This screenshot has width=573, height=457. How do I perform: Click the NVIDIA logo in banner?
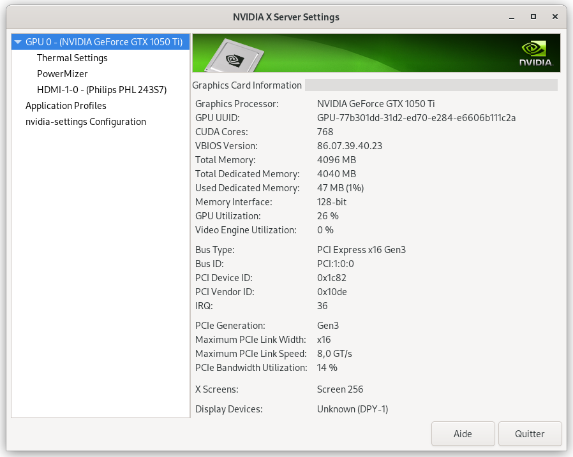(x=536, y=54)
